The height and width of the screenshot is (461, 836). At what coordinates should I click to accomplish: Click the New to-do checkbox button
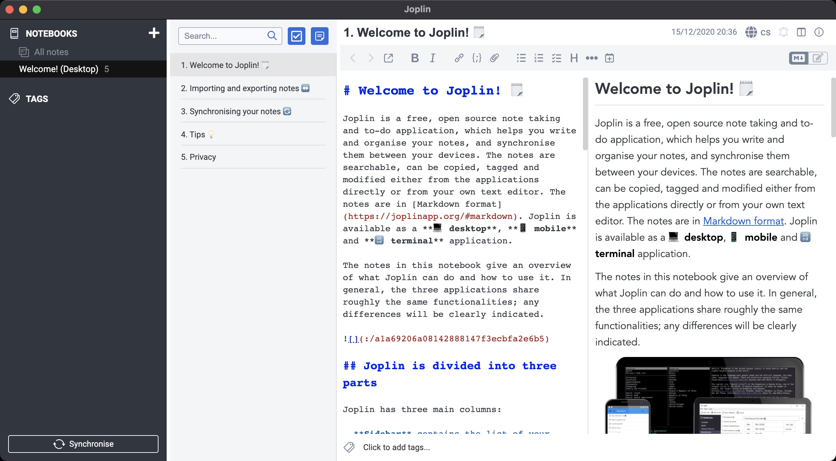(296, 36)
